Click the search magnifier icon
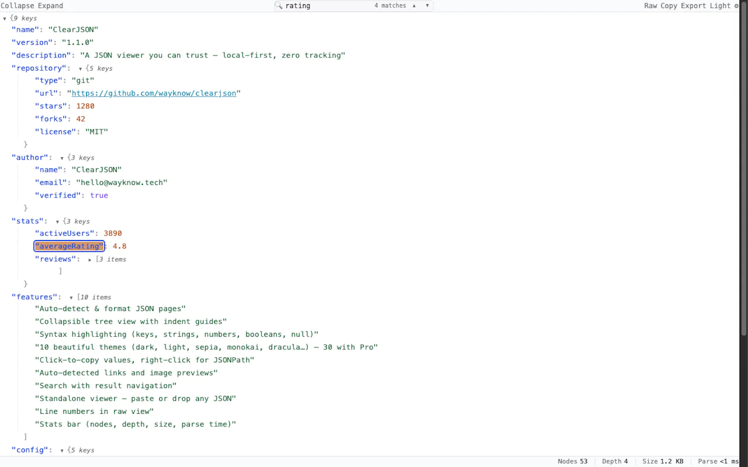The height and width of the screenshot is (467, 748). (x=279, y=6)
